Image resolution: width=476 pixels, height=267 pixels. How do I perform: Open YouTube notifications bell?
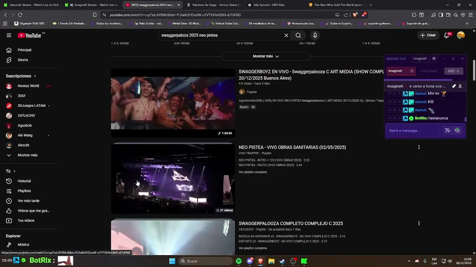click(x=447, y=35)
